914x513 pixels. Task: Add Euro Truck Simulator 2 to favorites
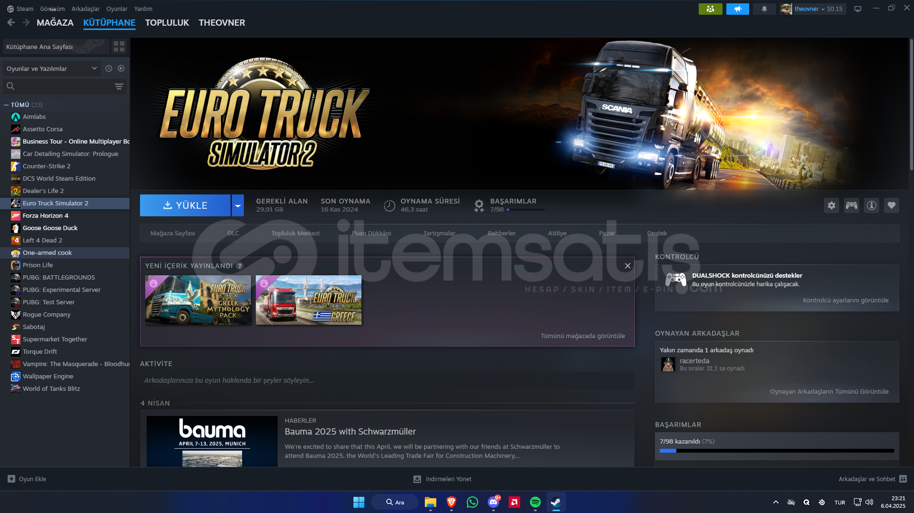pos(892,205)
